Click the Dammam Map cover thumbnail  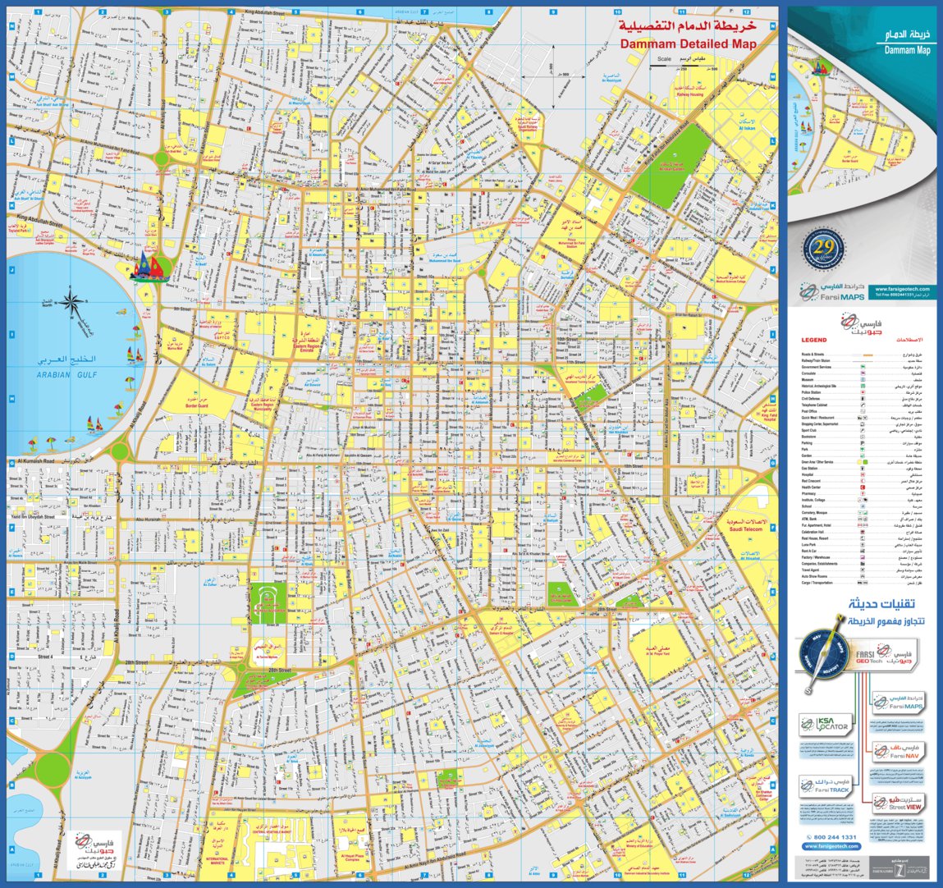click(x=861, y=117)
